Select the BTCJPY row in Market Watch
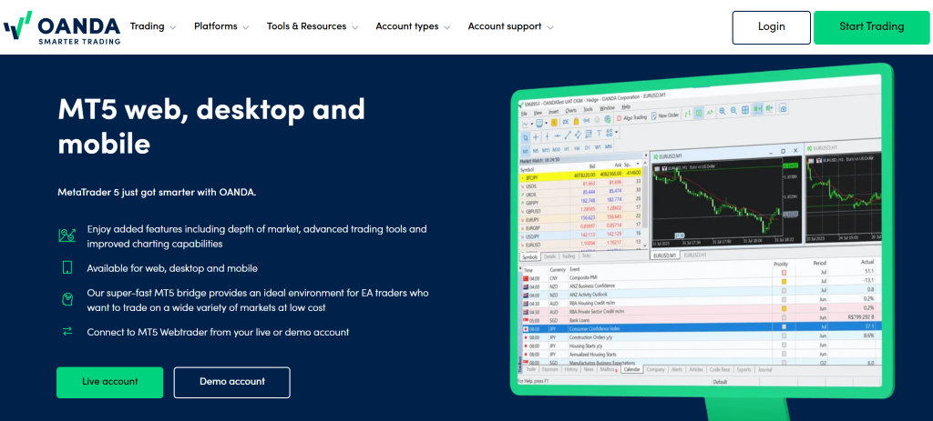This screenshot has height=421, width=933. [580, 176]
